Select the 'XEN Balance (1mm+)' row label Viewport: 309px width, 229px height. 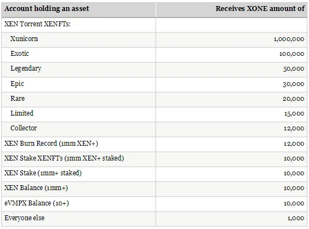pos(36,188)
